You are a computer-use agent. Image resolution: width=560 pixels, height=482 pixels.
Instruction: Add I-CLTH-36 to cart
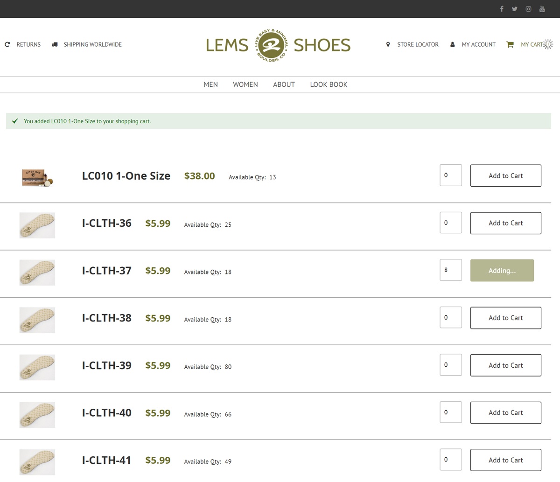pyautogui.click(x=506, y=223)
